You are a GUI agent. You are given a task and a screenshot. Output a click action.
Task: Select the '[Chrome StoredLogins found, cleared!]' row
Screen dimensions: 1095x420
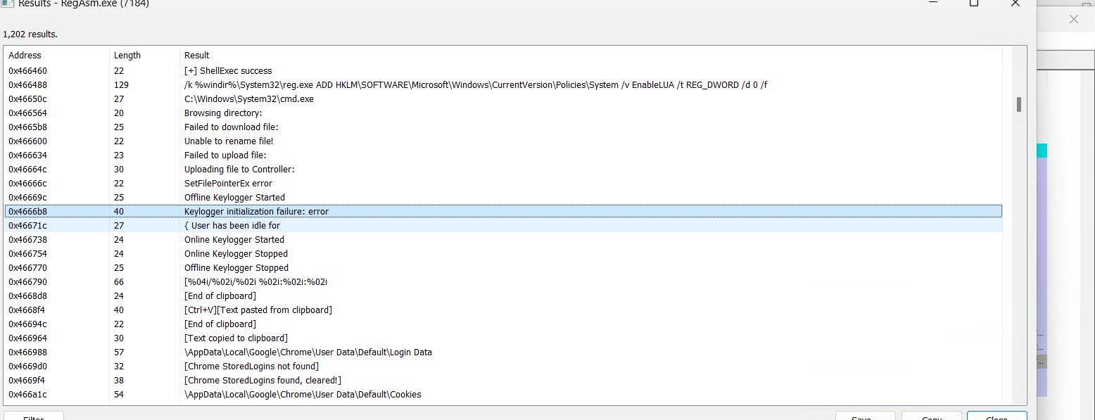[x=262, y=380]
